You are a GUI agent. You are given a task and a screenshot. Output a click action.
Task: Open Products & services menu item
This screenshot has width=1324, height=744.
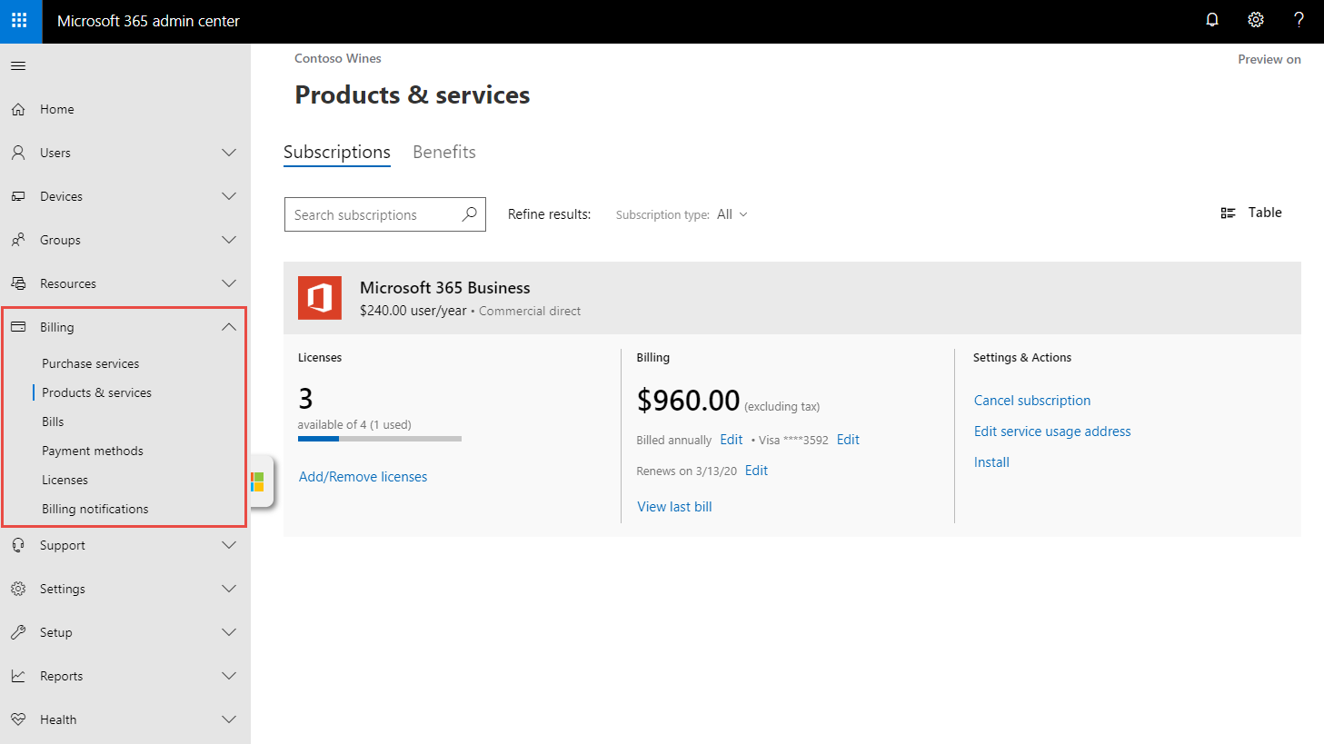click(x=96, y=392)
